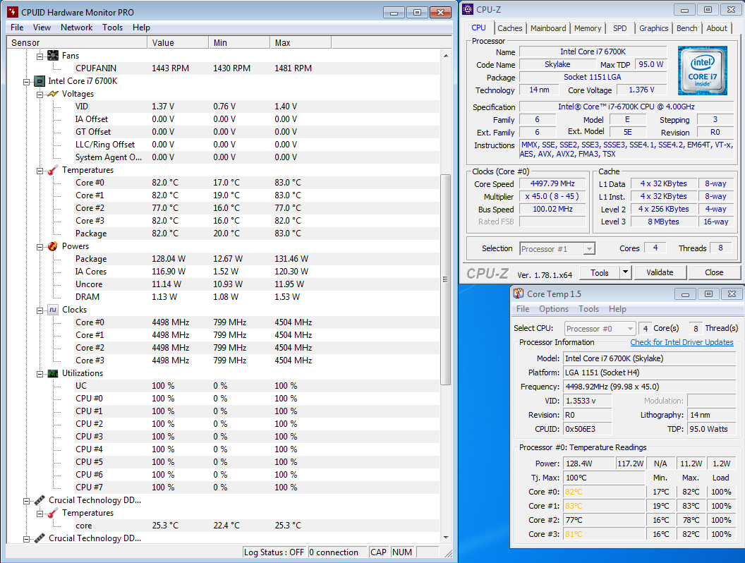Open the File menu in Core Temp

tap(523, 309)
